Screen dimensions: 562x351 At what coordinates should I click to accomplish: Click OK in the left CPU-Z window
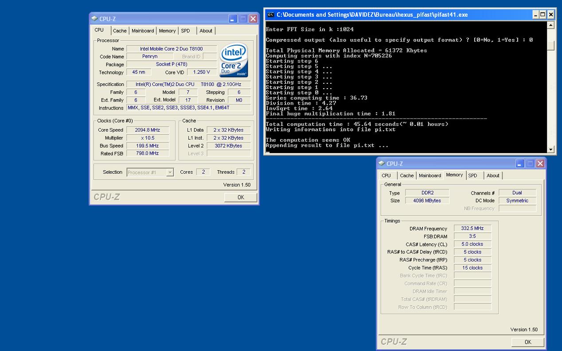tap(241, 198)
